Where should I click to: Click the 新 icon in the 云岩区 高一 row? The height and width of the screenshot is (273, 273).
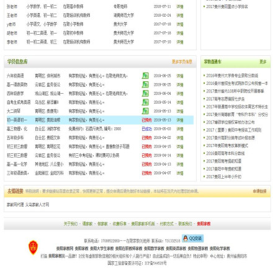pos(145,84)
